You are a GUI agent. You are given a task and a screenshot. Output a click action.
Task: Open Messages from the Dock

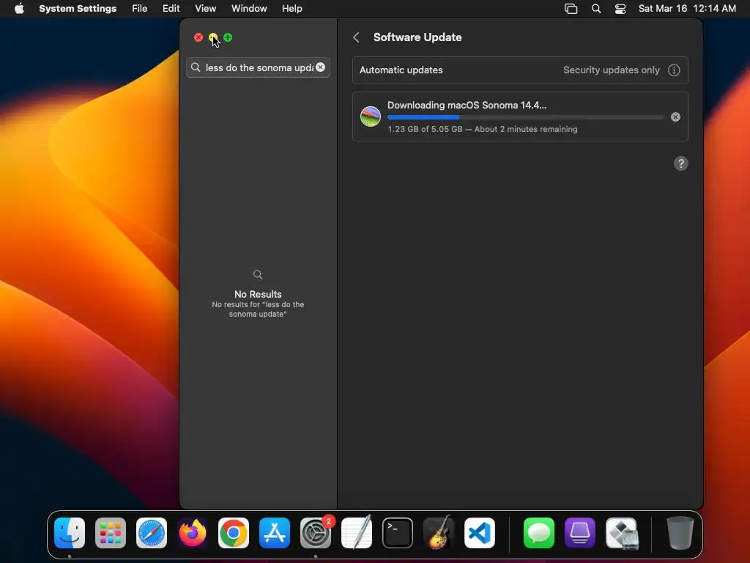pyautogui.click(x=539, y=533)
